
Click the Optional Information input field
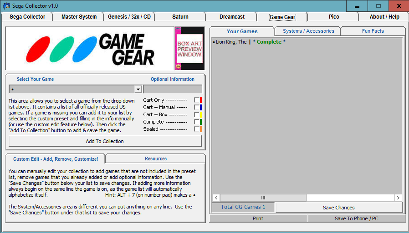tap(173, 89)
